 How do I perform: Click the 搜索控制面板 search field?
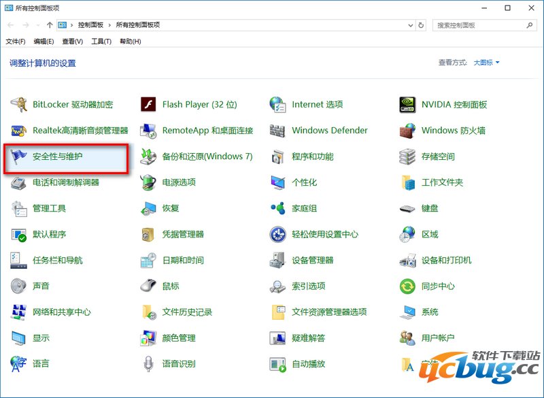tap(479, 25)
